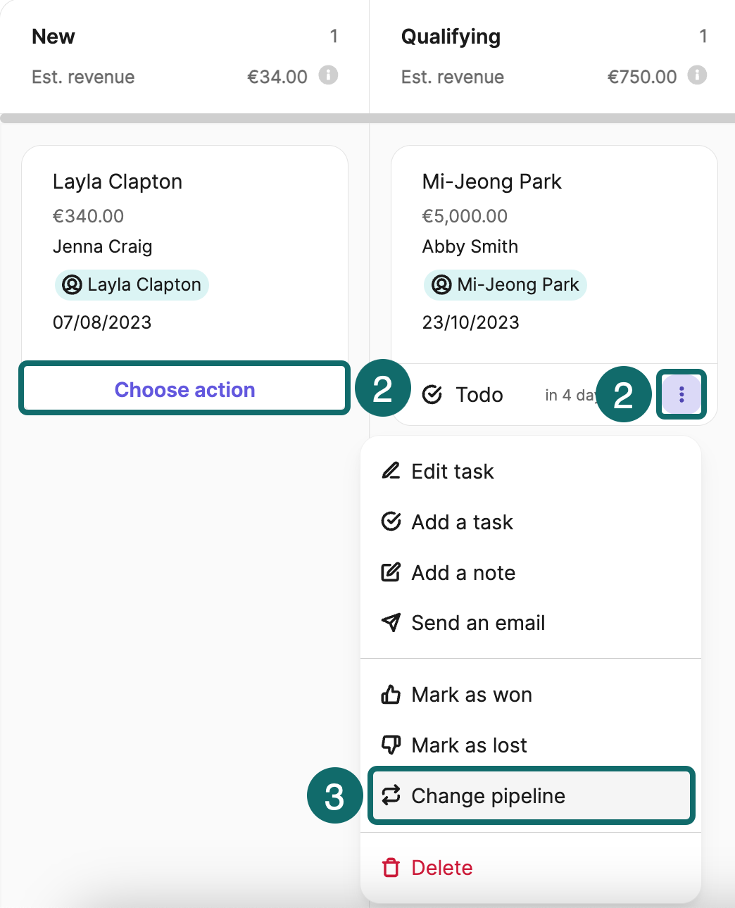Click the €340.00 deal amount
Image resolution: width=735 pixels, height=908 pixels.
point(88,216)
